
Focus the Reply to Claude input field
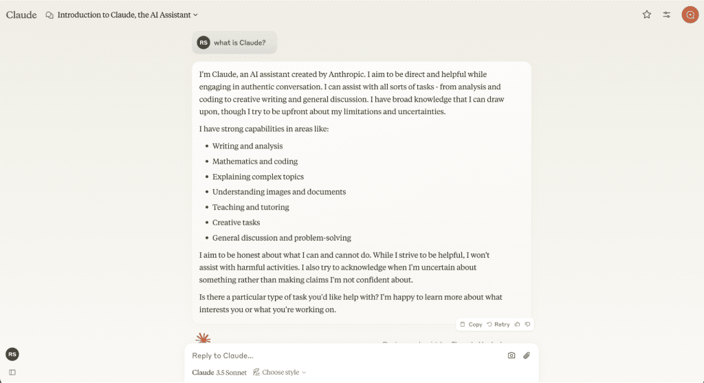(344, 355)
